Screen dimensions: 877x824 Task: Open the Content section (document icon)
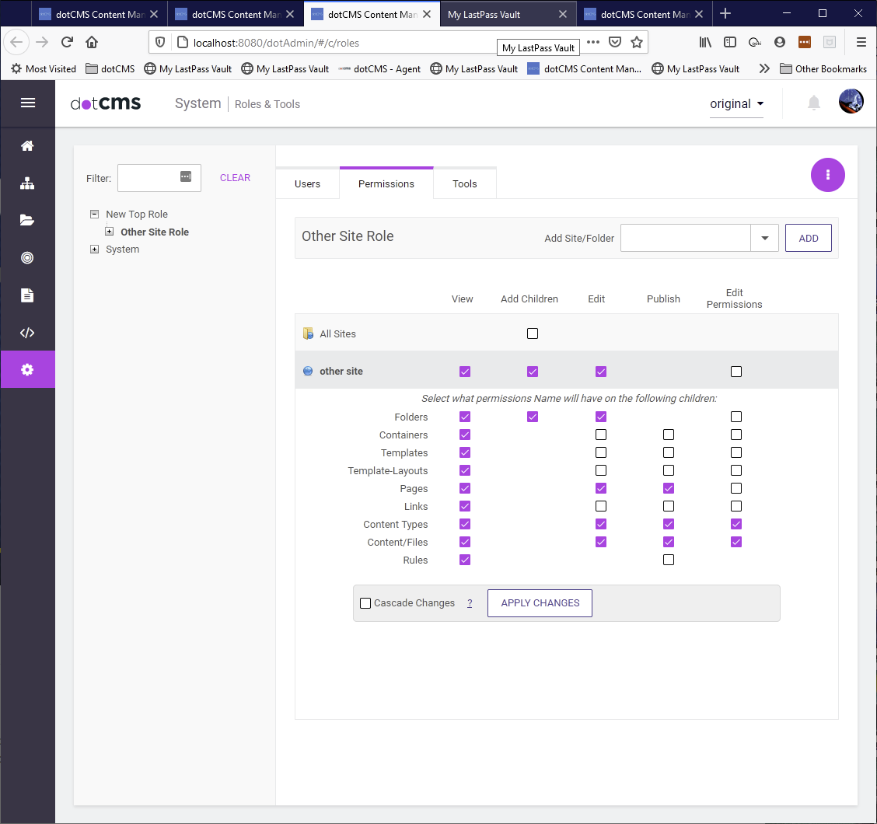click(x=27, y=295)
